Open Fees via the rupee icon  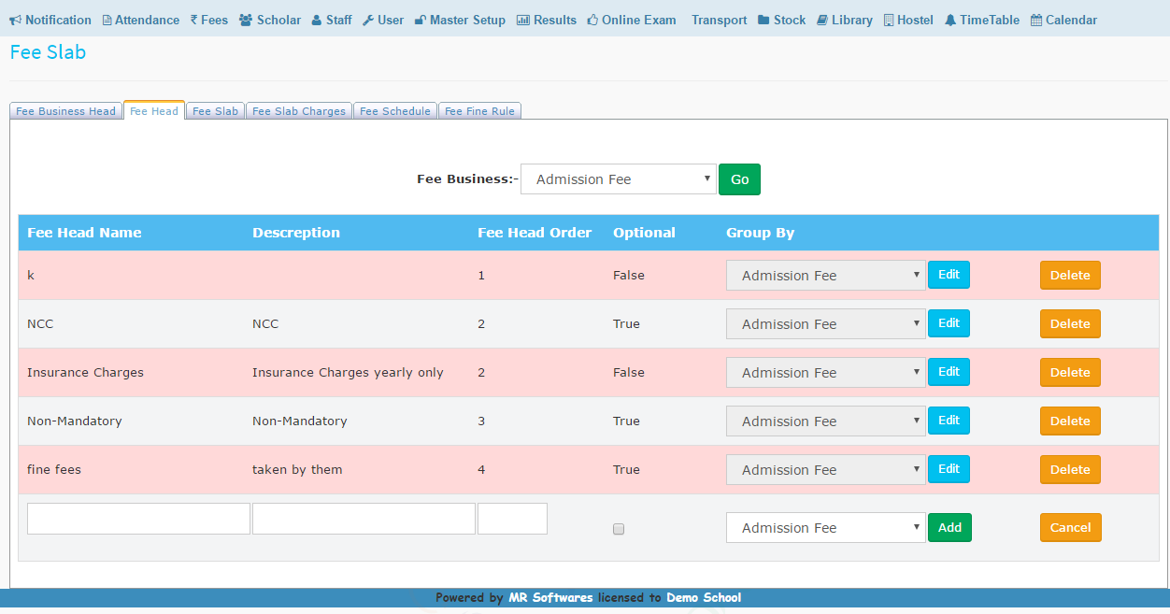(x=193, y=21)
